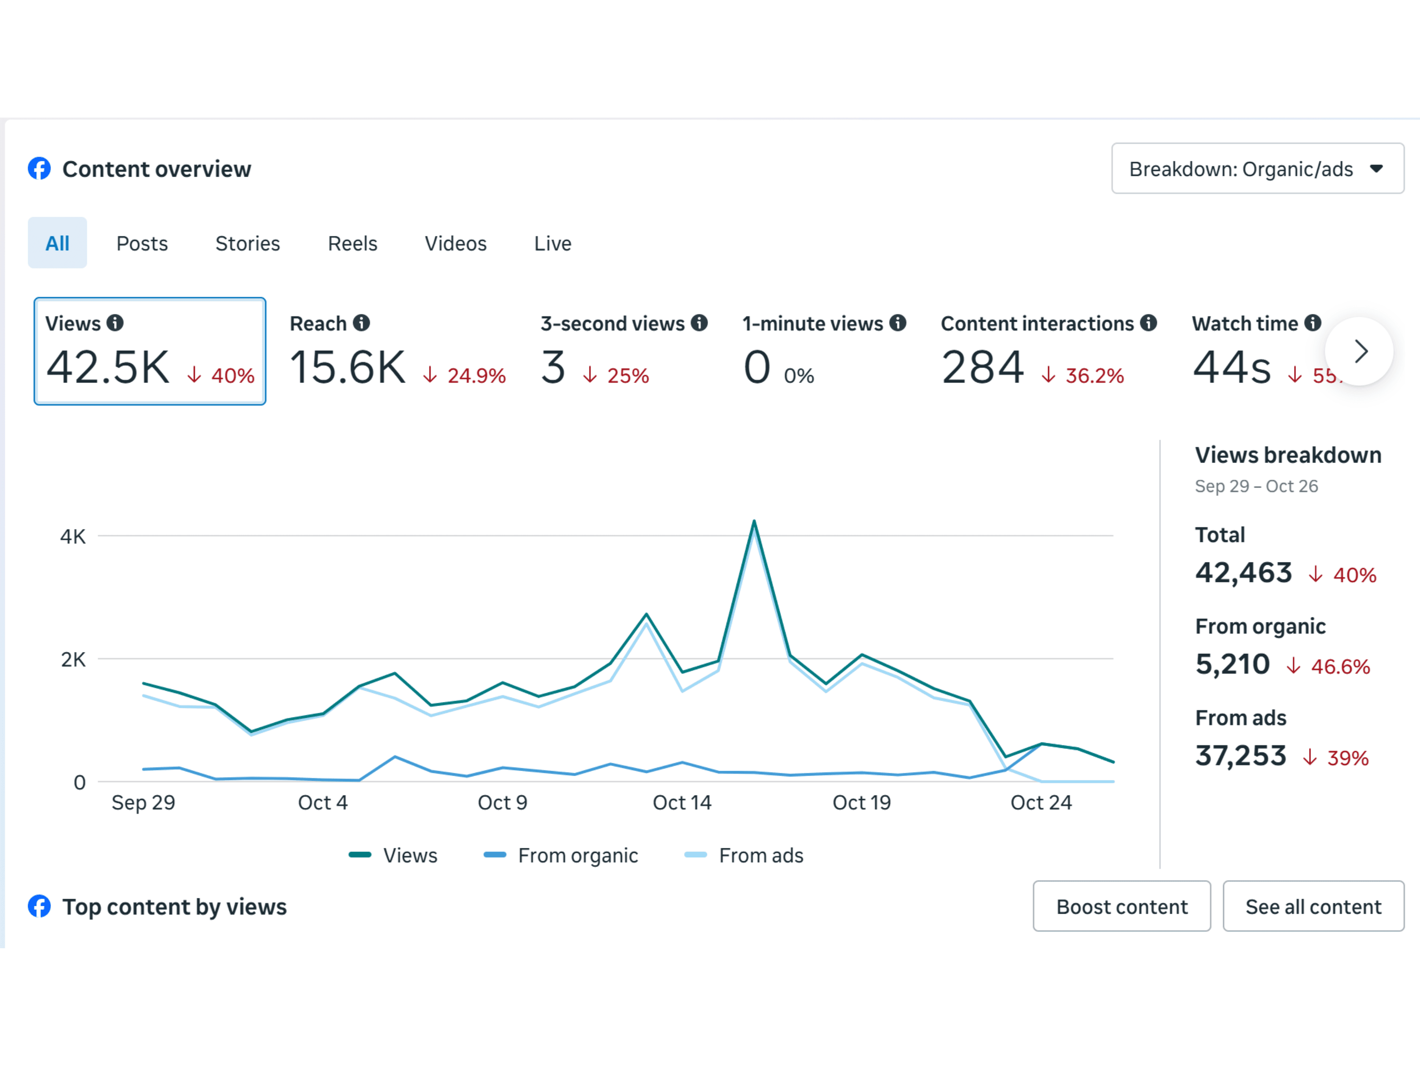Click the 4K y-axis label
1420x1065 pixels.
point(73,536)
